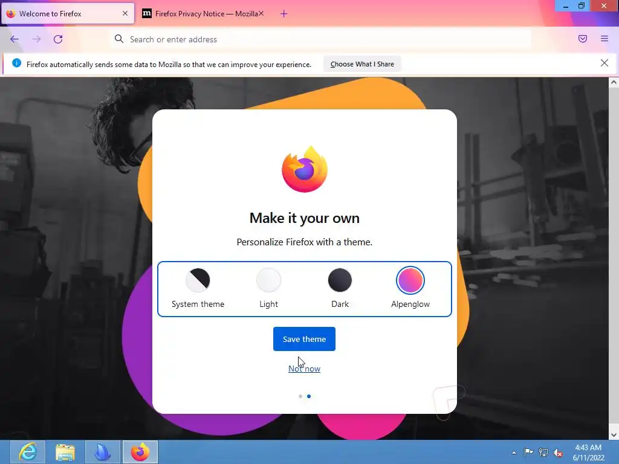Image resolution: width=619 pixels, height=464 pixels.
Task: Minimize the Firefox window
Action: (x=565, y=5)
